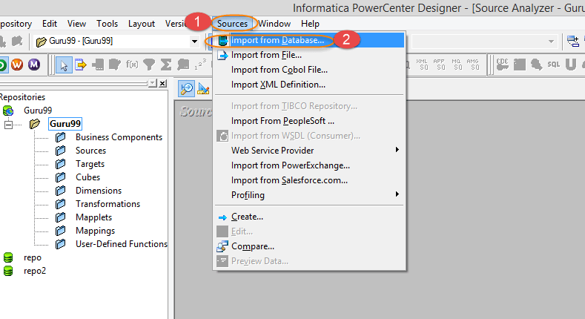Viewport: 585px width, 319px height.
Task: Select the Guru99 repository name
Action: point(38,111)
